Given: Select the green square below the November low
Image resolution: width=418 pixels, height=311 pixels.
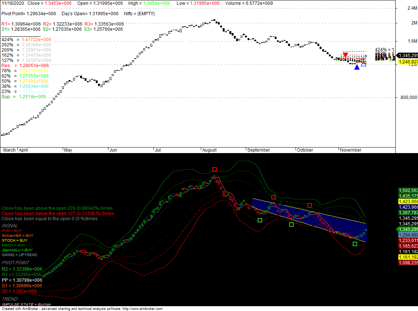Looking at the screenshot, I should tap(355, 244).
